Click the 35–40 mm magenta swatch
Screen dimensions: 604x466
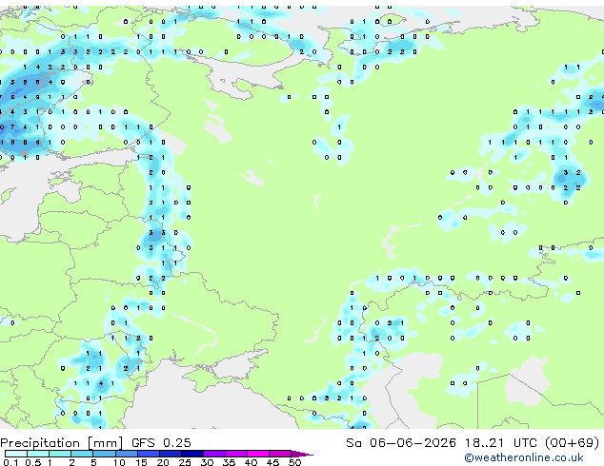click(236, 454)
